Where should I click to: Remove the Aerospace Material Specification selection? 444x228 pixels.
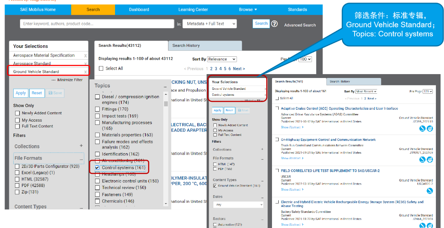tap(85, 56)
